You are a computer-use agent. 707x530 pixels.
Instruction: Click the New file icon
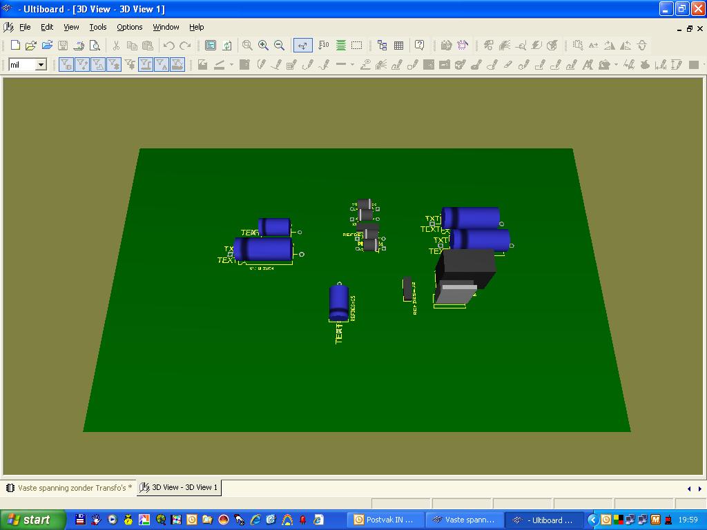[x=14, y=46]
